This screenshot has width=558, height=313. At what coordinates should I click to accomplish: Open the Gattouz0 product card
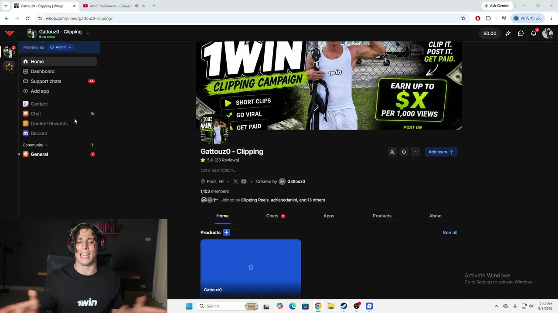coord(251,269)
